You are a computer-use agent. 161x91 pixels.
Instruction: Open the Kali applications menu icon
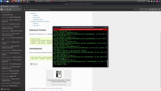(x=1, y=1)
